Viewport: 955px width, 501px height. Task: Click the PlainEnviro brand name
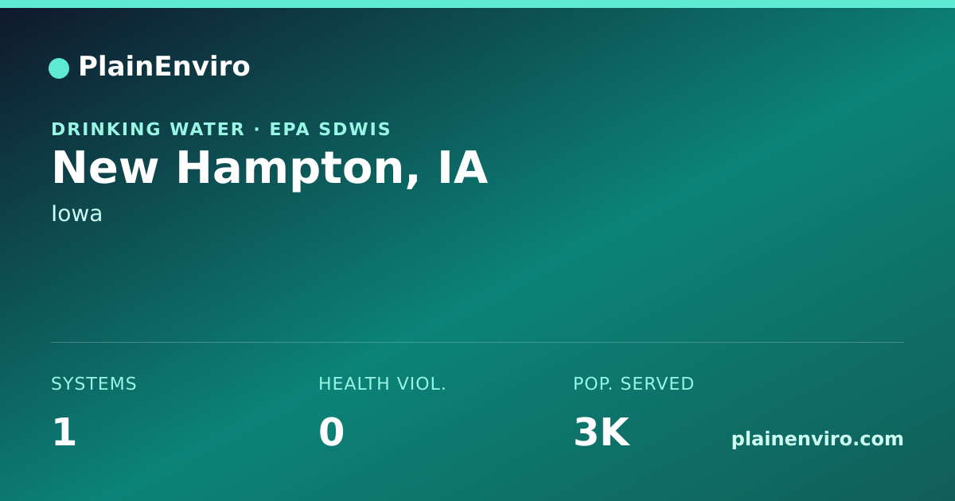tap(164, 67)
